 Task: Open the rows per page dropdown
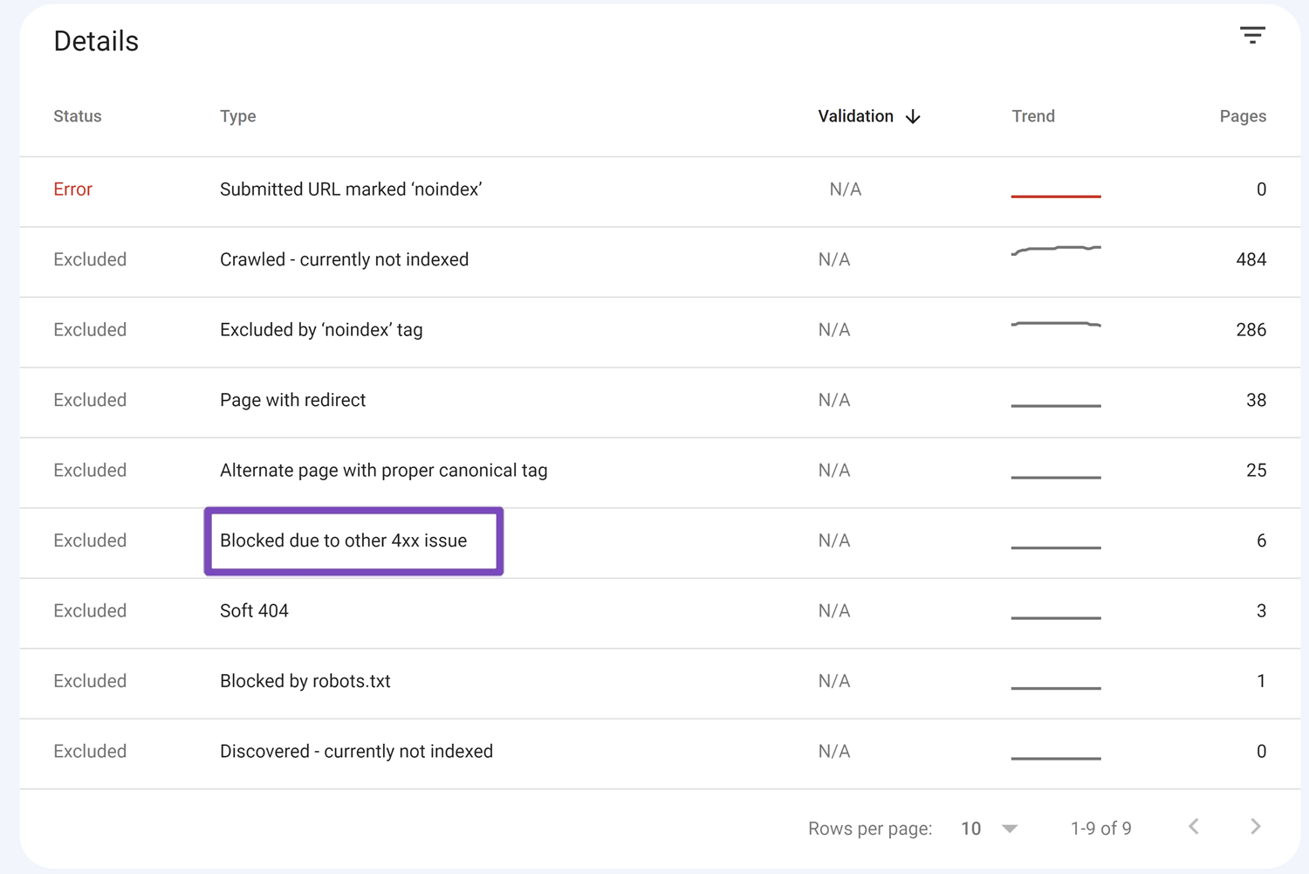point(990,829)
